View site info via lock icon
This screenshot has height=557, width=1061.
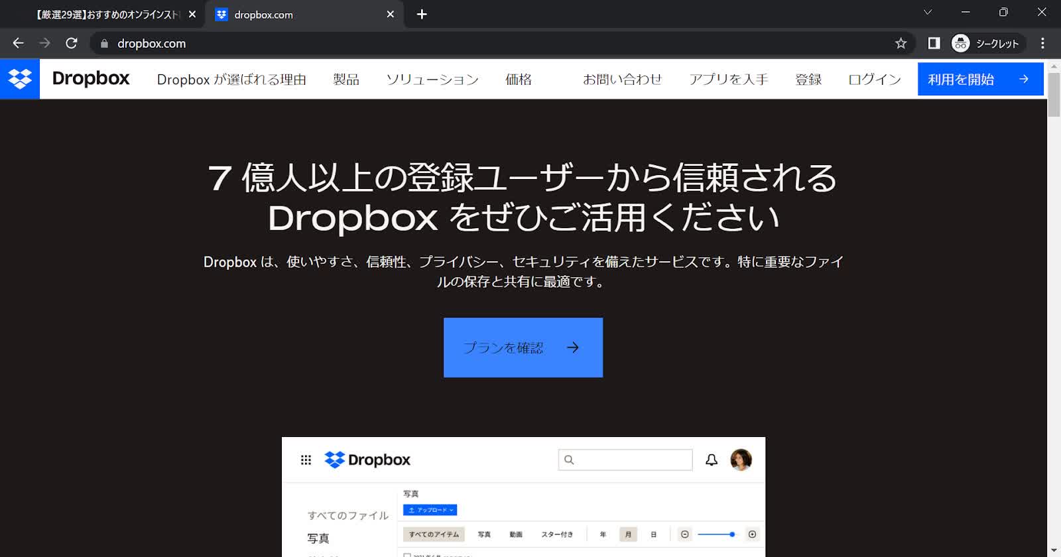[103, 43]
